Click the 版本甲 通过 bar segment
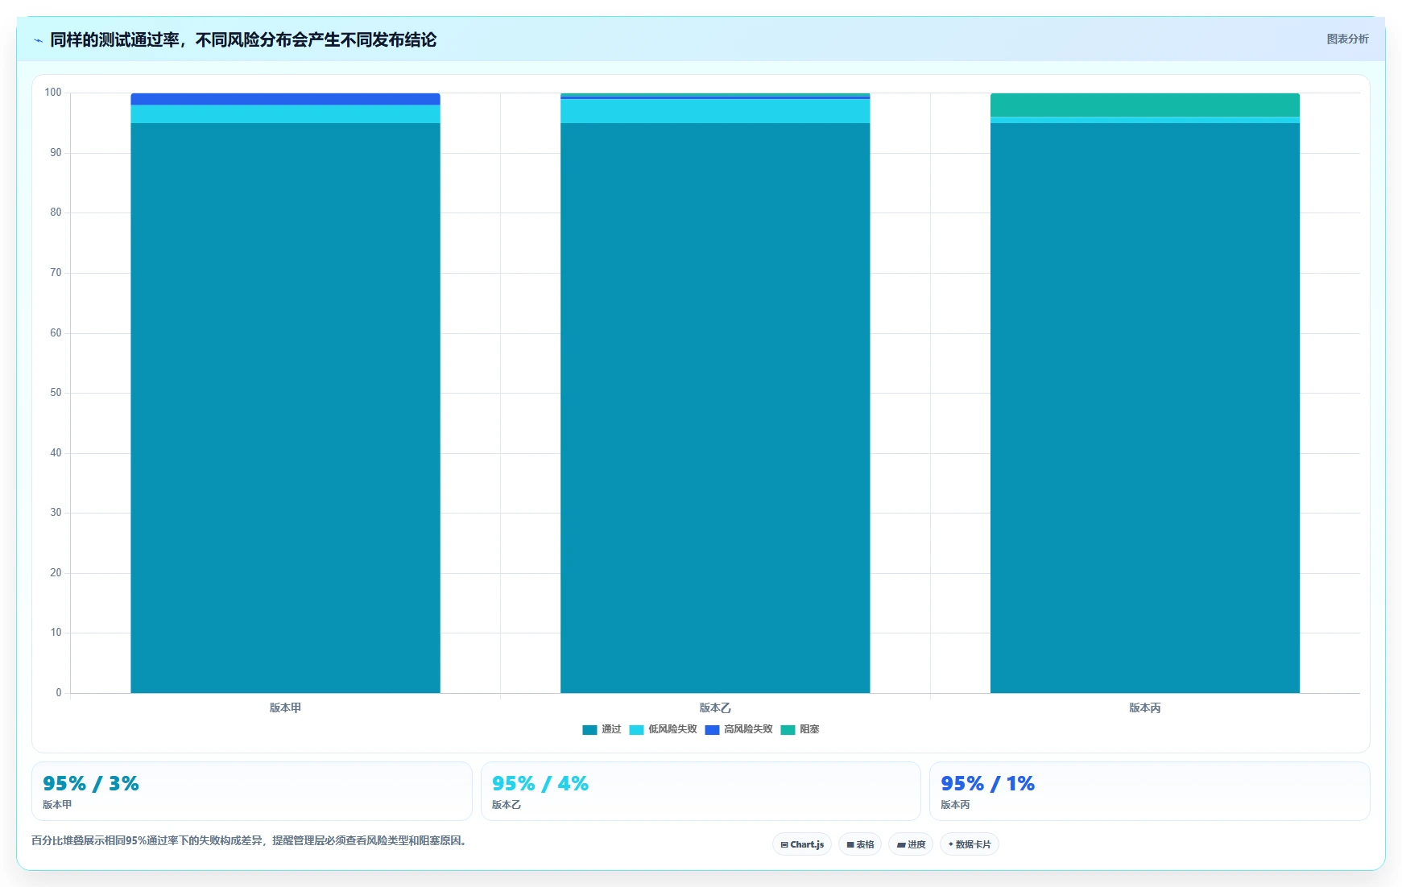Viewport: 1402px width, 887px height. click(x=285, y=408)
